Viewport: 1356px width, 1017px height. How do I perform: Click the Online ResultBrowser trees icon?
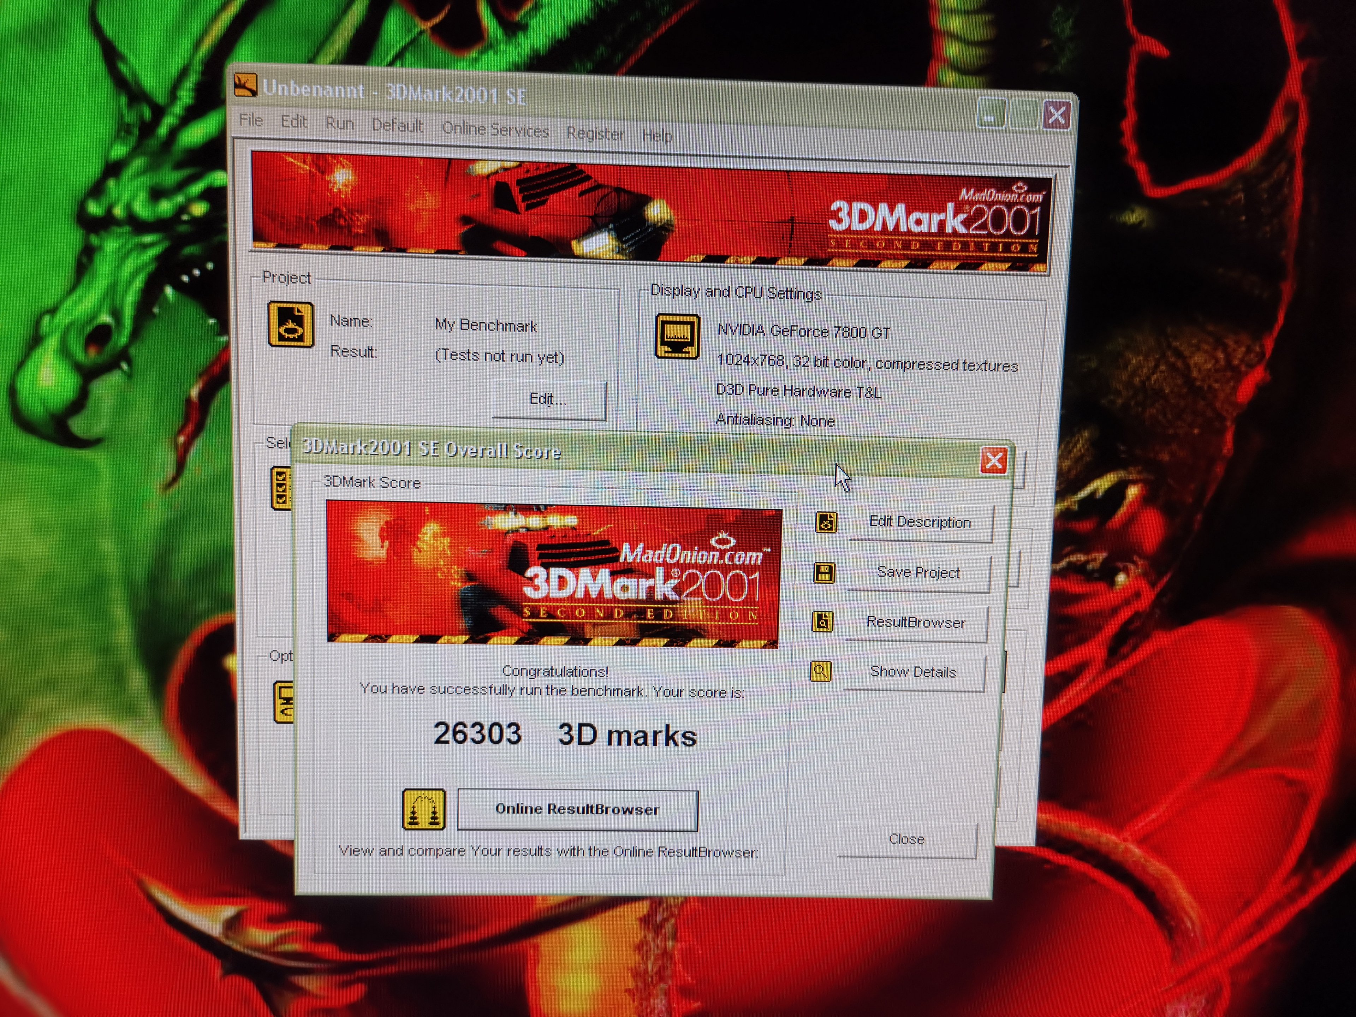tap(424, 809)
